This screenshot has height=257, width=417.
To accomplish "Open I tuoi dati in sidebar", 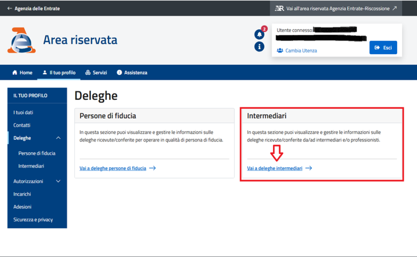I will tap(23, 113).
